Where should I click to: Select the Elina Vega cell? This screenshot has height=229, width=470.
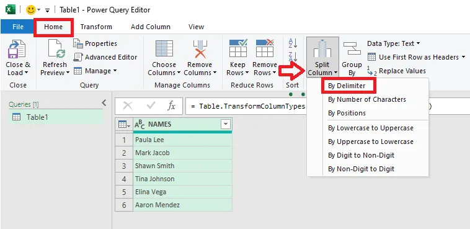(182, 192)
